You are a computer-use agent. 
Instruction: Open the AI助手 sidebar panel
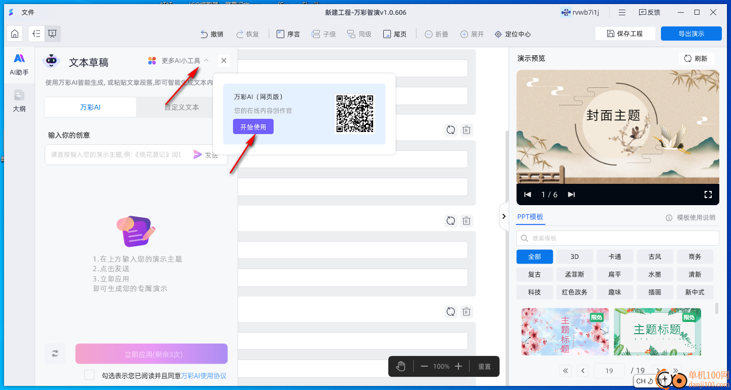[19, 64]
